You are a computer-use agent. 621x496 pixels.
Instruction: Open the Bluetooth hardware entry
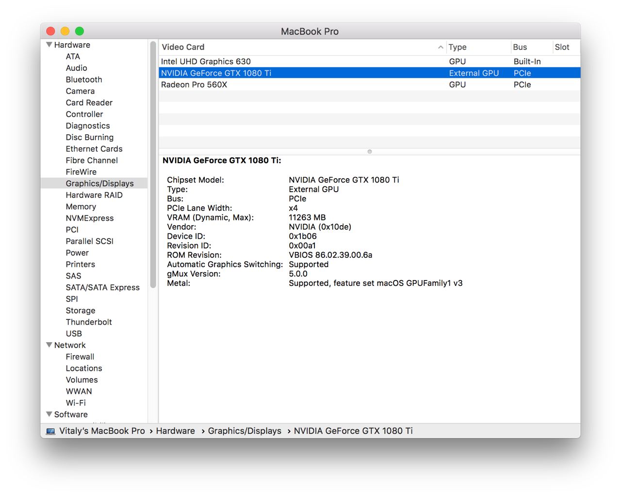pyautogui.click(x=84, y=80)
